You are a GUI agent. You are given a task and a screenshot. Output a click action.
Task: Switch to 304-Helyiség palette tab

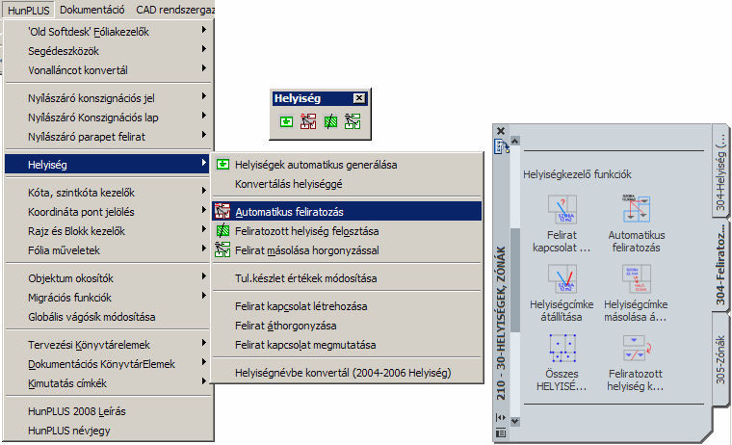click(720, 172)
